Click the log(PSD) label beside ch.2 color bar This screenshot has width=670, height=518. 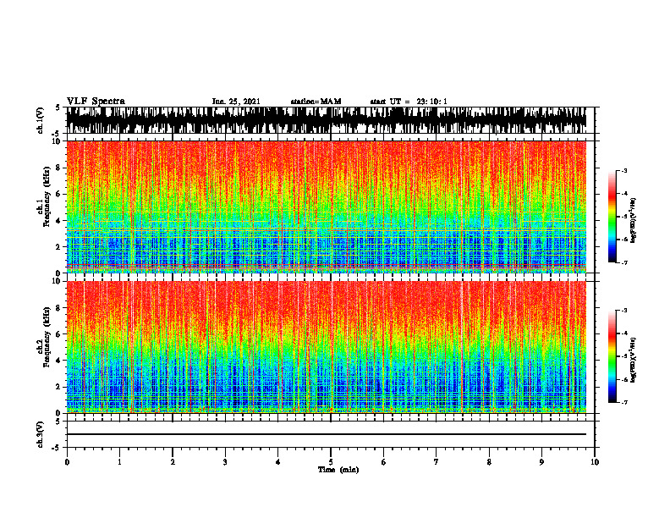pos(634,360)
